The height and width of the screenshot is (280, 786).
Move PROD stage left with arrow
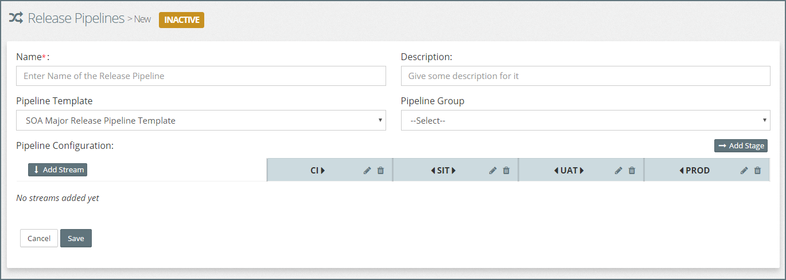coord(682,171)
